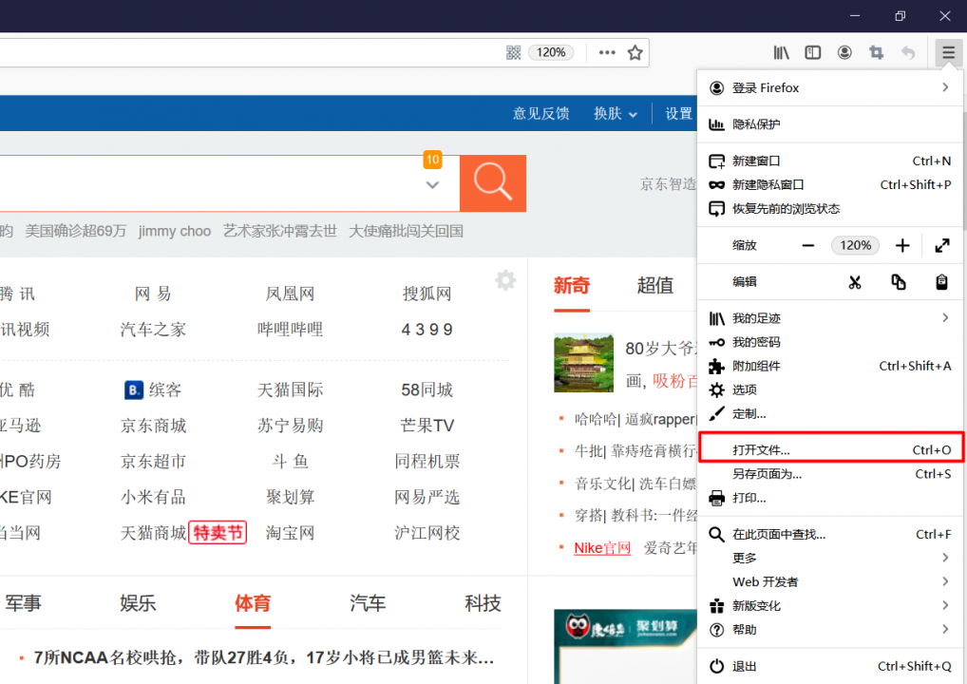Open 附加组件 menu entry
Viewport: 967px width, 684px height.
[x=830, y=367]
